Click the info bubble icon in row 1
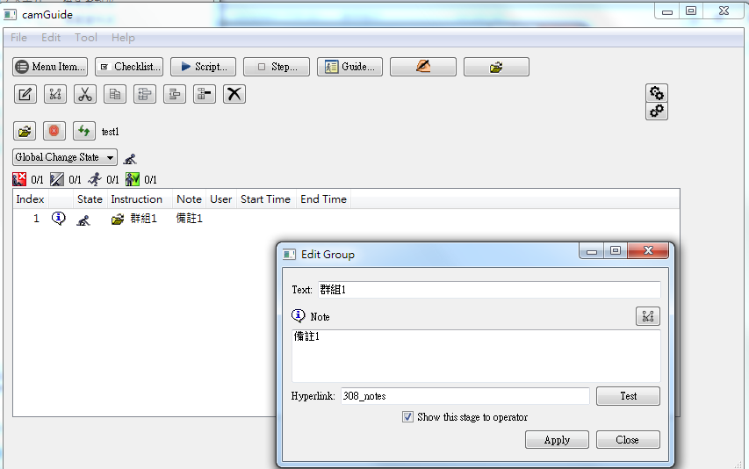749x469 pixels. tap(58, 219)
